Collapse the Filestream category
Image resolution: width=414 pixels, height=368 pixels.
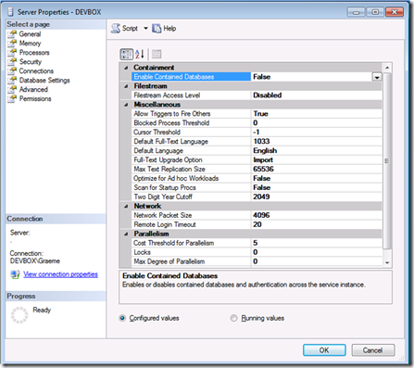(x=126, y=86)
